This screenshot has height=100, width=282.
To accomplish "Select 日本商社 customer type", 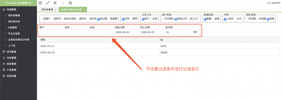I will (163, 19).
